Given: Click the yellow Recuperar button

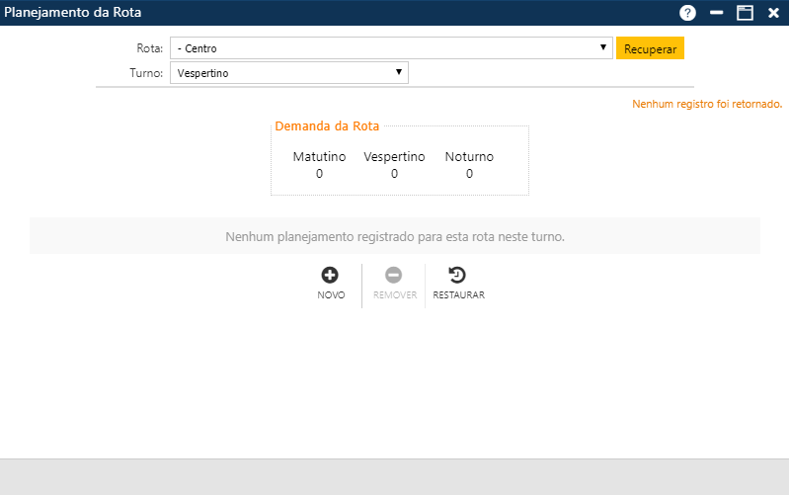Looking at the screenshot, I should (x=650, y=48).
